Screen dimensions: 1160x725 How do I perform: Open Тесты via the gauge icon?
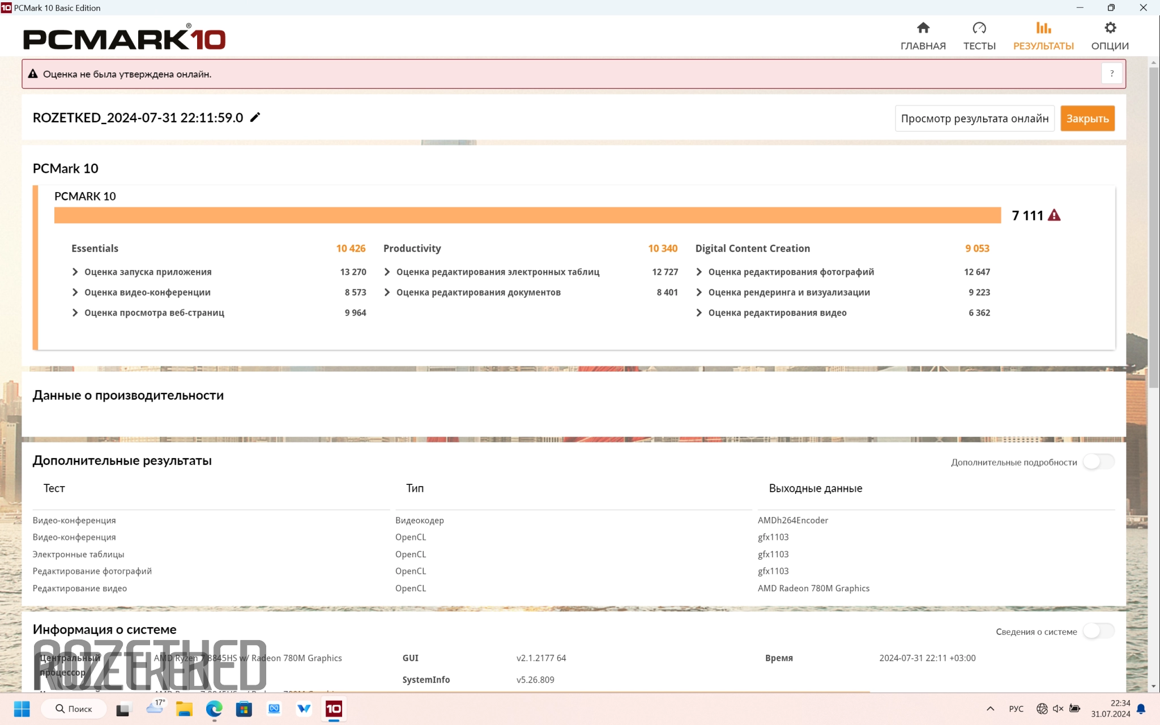pyautogui.click(x=979, y=28)
